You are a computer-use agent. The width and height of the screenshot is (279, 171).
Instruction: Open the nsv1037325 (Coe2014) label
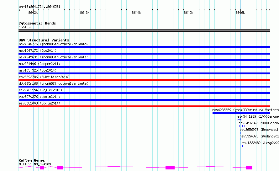tap(38, 70)
